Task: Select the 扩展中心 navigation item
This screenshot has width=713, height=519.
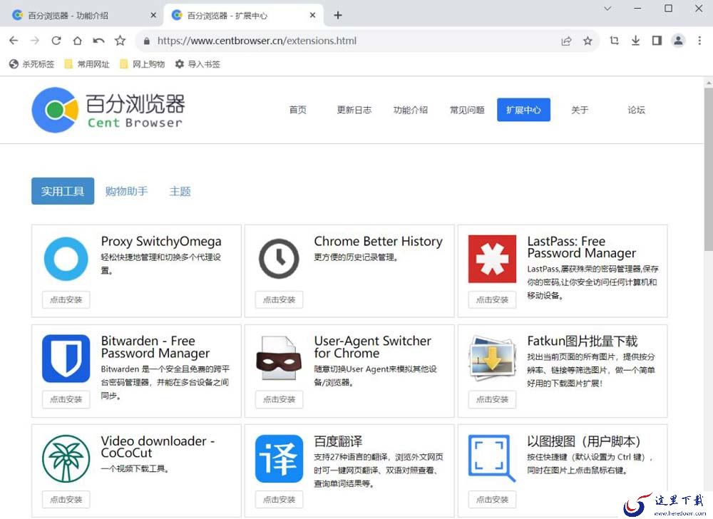Action: click(523, 110)
